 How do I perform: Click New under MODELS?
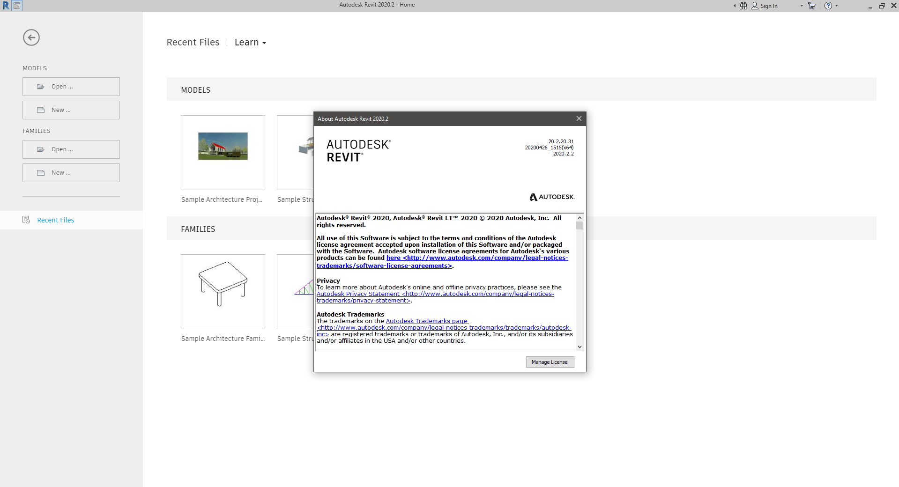71,110
